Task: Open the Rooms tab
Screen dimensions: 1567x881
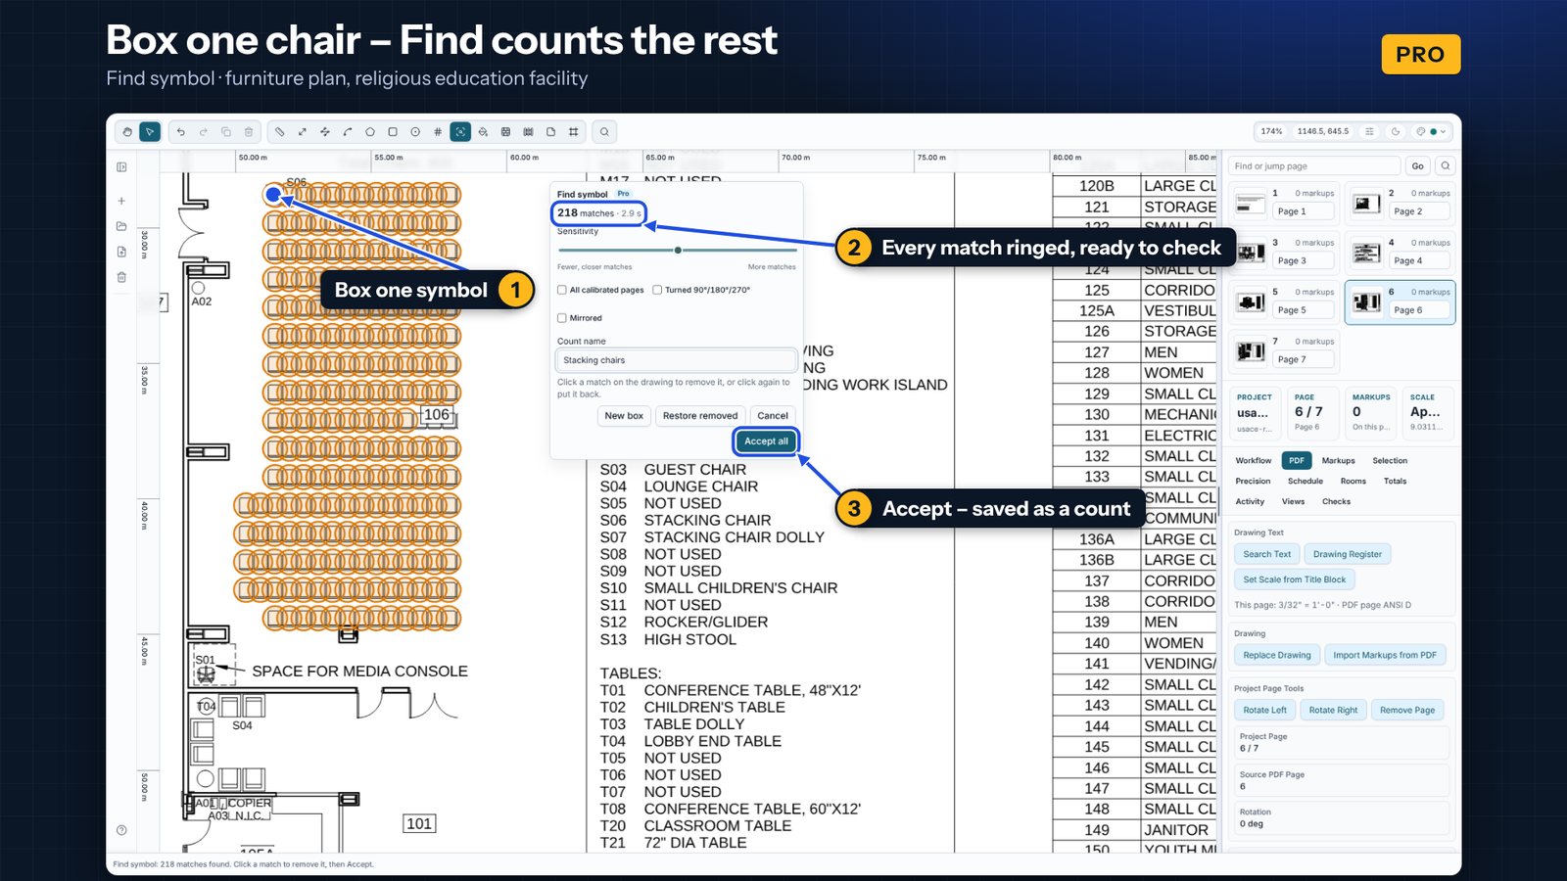Action: click(x=1353, y=481)
